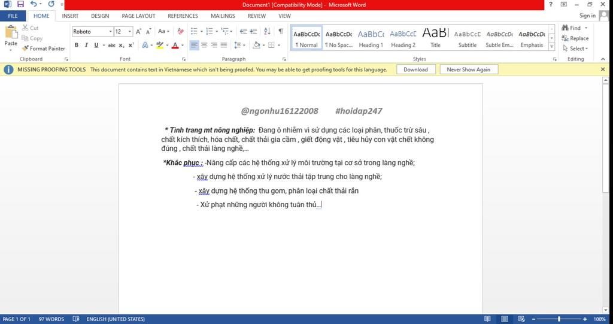
Task: Apply text highlight color
Action: (x=159, y=46)
